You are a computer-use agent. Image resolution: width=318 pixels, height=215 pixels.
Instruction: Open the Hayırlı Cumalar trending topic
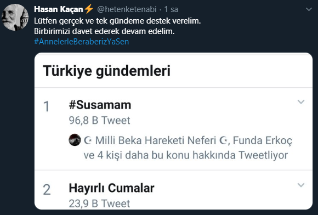click(111, 188)
